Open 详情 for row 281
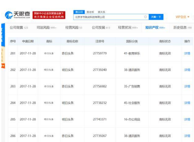194x142 pixels. point(187,53)
